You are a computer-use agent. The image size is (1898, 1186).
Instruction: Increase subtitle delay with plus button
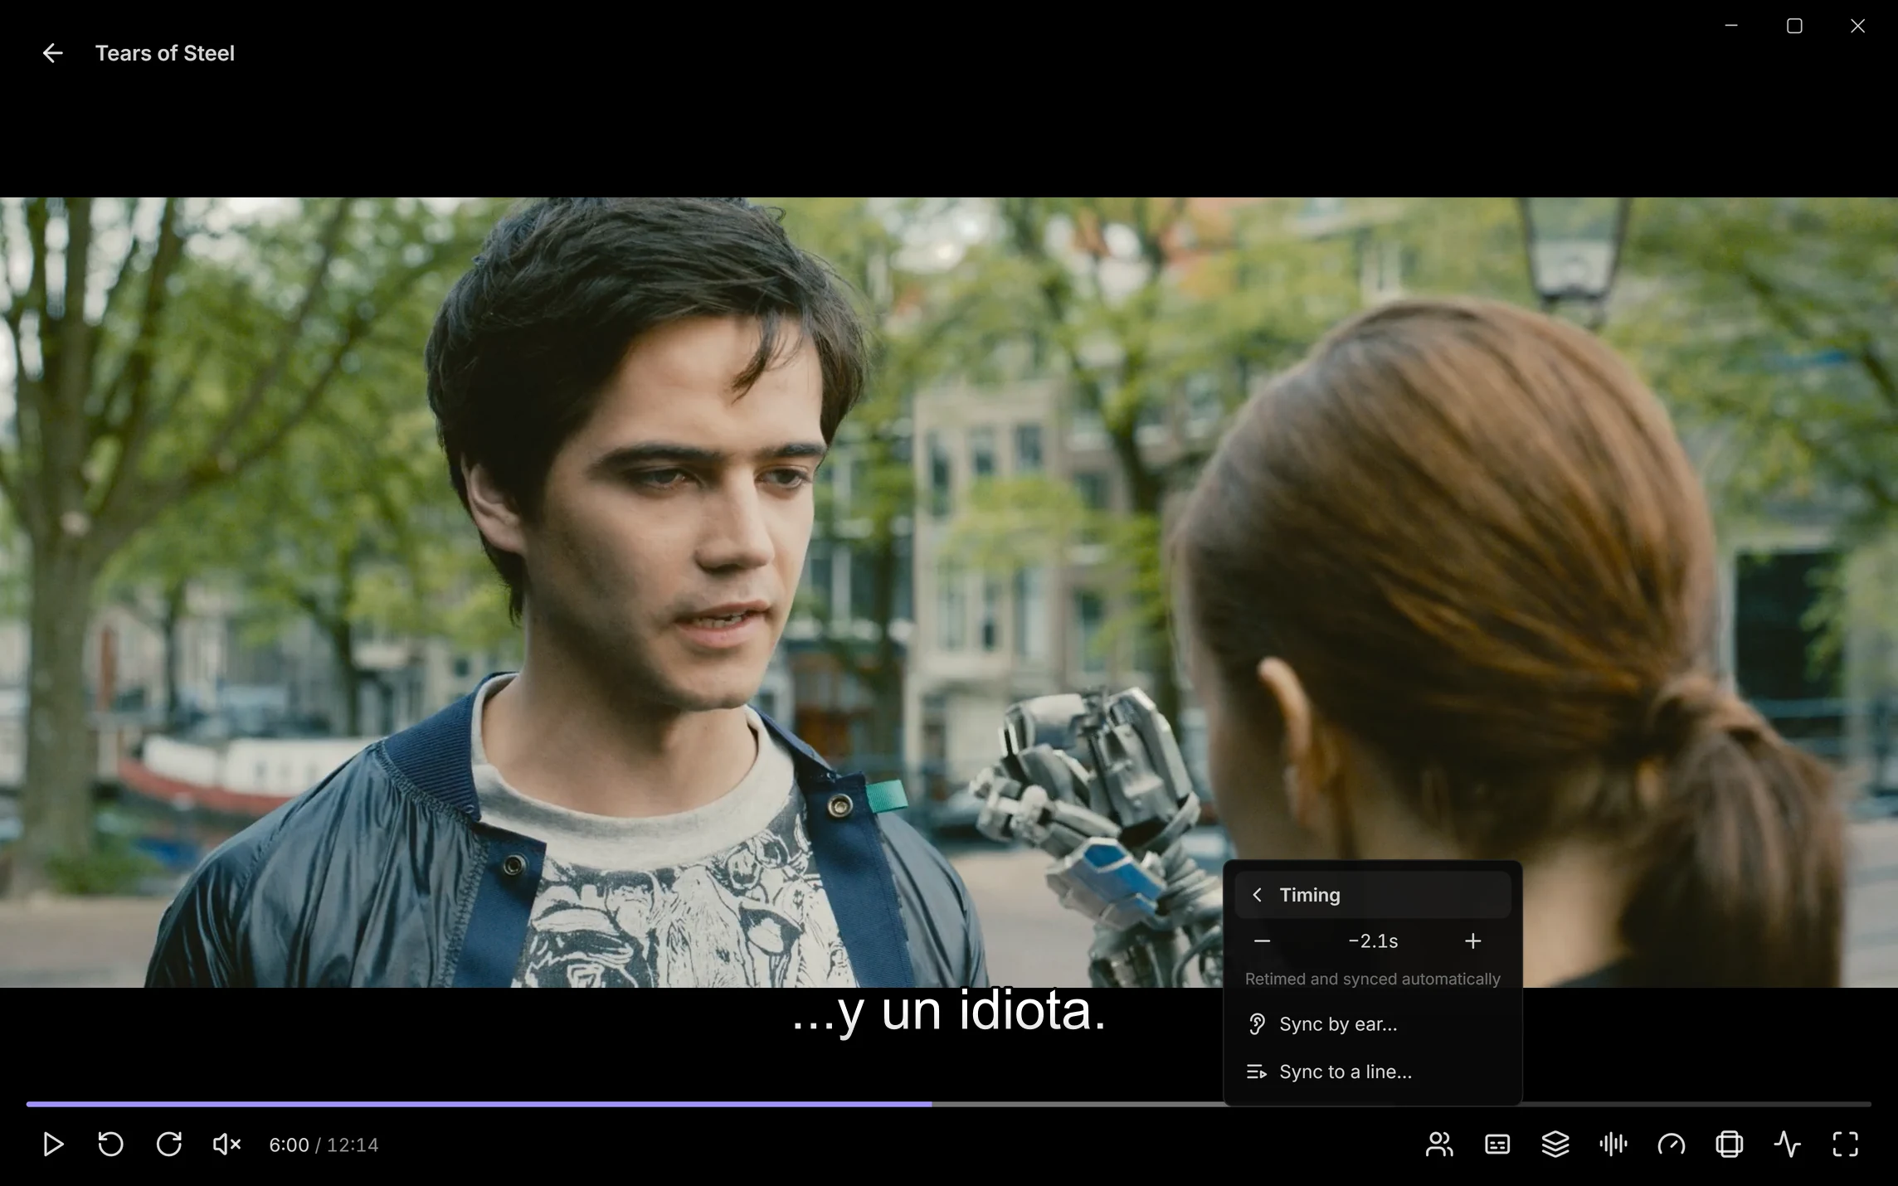point(1473,941)
